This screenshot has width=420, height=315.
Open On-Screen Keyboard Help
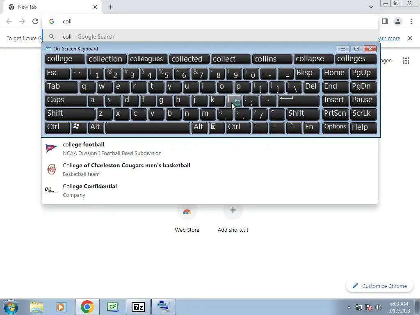(x=363, y=127)
